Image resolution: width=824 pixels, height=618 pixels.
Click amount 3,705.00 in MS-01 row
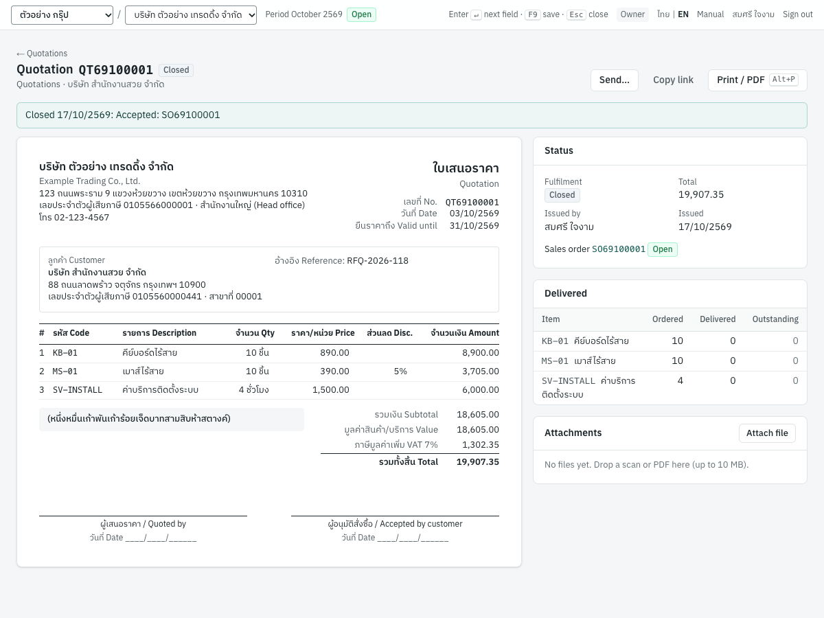click(x=481, y=371)
